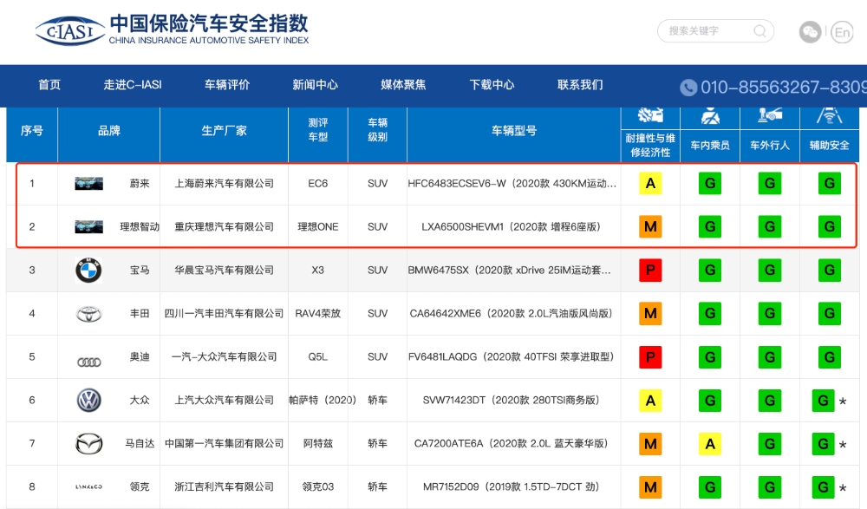The width and height of the screenshot is (867, 509).
Task: Click 车外行人 header label
Action: 770,146
